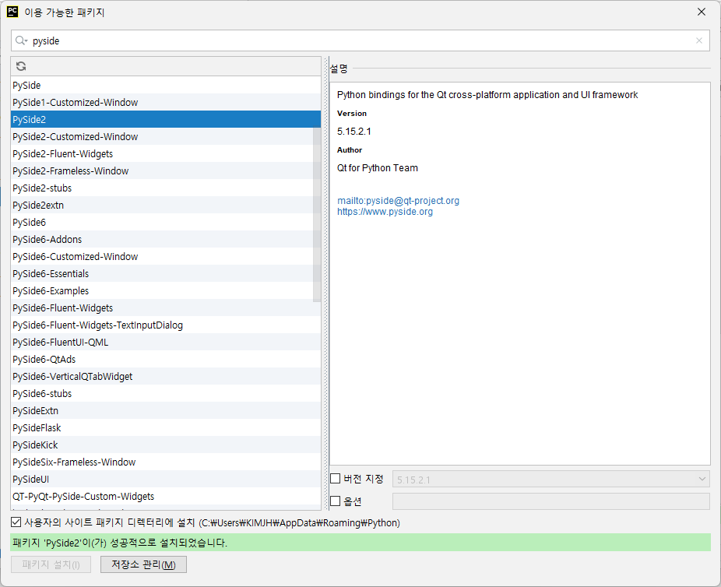The height and width of the screenshot is (587, 721).
Task: Select PySide2extn package
Action: tap(166, 205)
